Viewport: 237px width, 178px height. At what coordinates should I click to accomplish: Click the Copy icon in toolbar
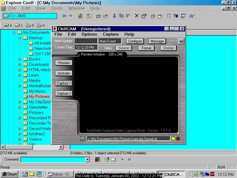pyautogui.click(x=121, y=16)
